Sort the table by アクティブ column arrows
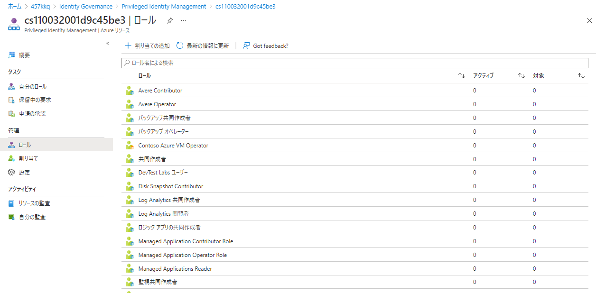The image size is (596, 293). (x=521, y=76)
